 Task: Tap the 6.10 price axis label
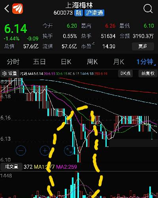coord(6,160)
